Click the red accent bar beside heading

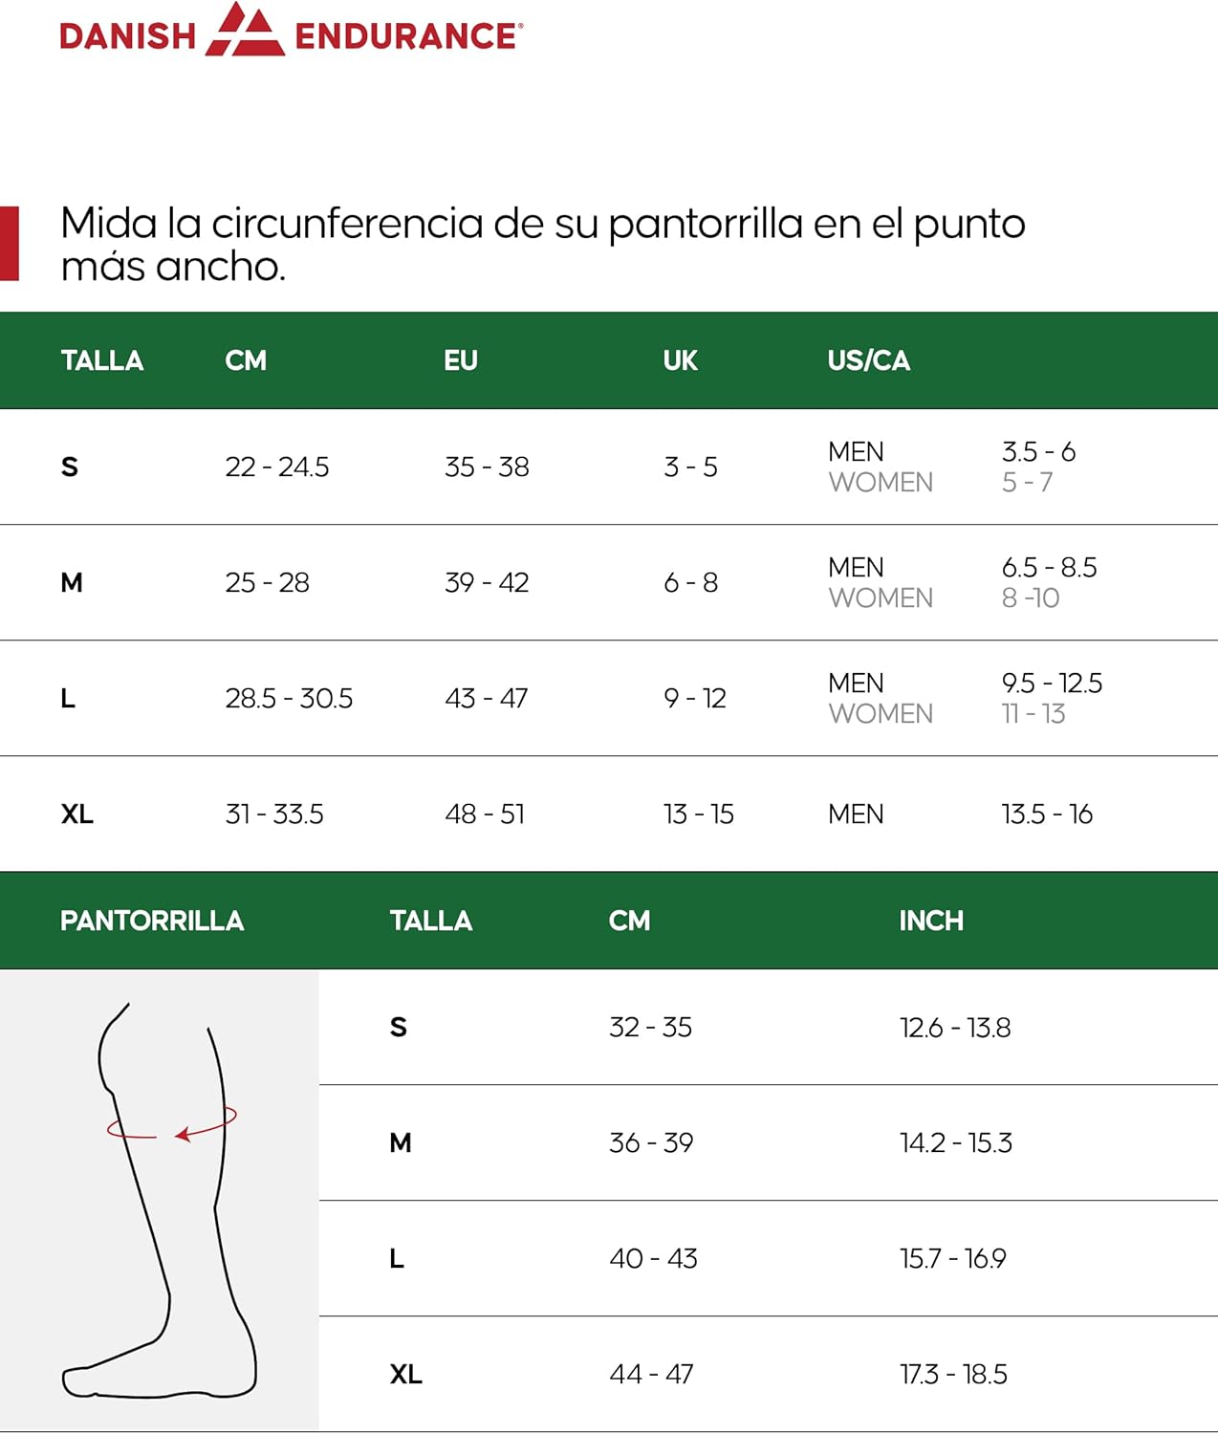pyautogui.click(x=10, y=243)
